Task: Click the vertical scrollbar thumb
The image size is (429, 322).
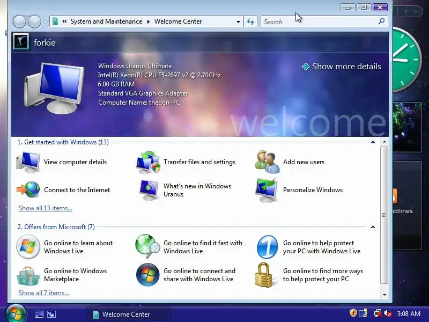Action: coord(384,215)
